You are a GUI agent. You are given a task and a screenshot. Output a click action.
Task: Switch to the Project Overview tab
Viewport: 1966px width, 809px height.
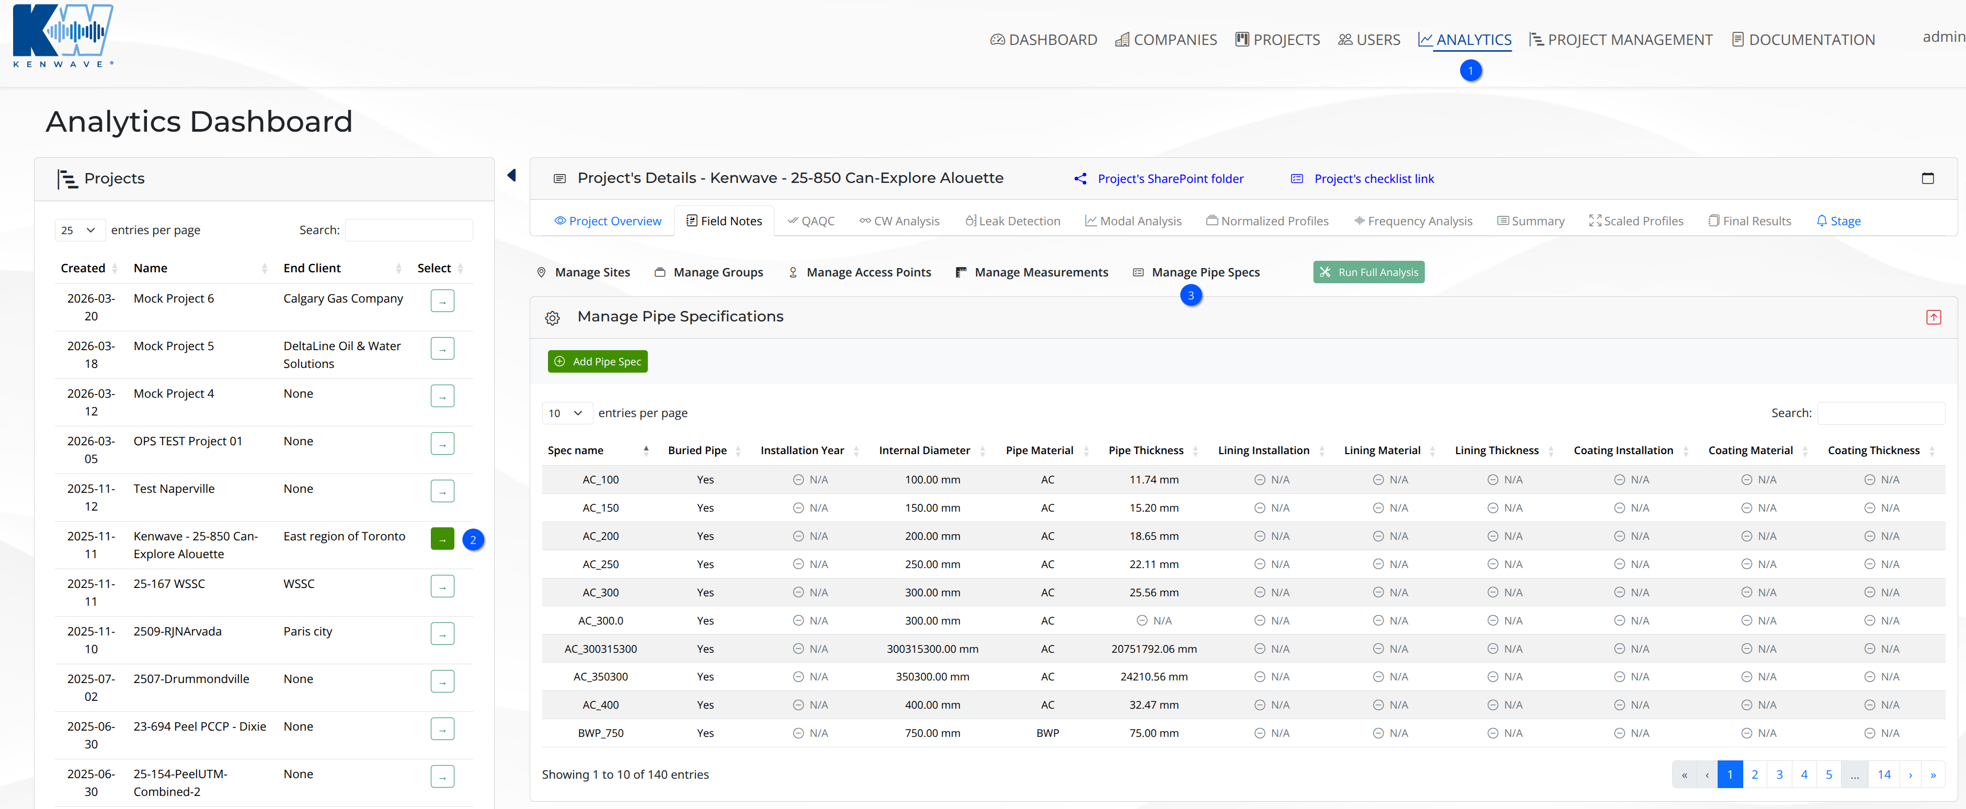pyautogui.click(x=608, y=221)
